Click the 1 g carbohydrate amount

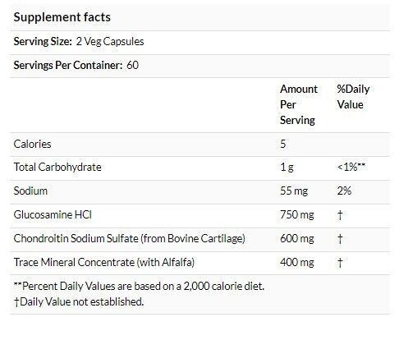(287, 167)
